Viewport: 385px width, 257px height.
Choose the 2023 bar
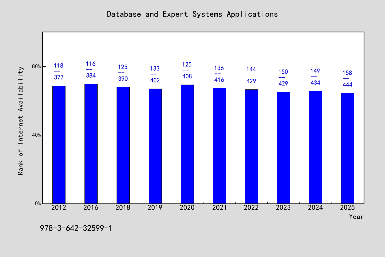click(x=283, y=148)
